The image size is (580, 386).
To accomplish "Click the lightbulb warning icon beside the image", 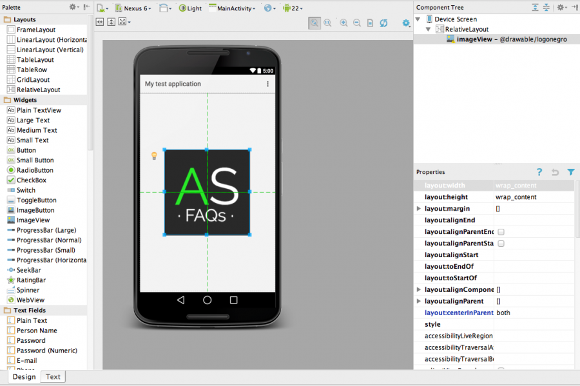I will coord(155,155).
